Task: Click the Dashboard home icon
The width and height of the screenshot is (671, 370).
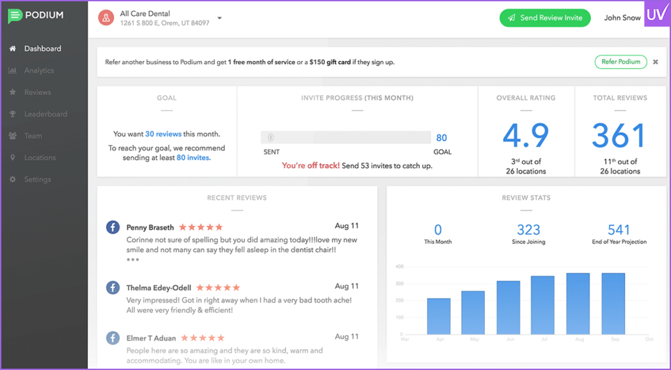Action: (x=13, y=48)
